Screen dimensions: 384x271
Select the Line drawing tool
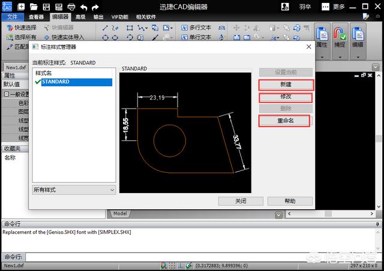(x=105, y=28)
